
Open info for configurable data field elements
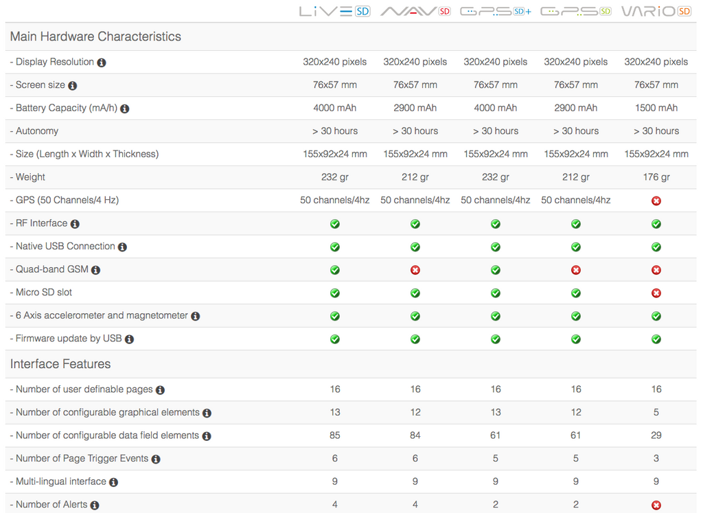pos(206,436)
